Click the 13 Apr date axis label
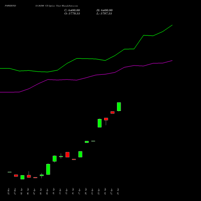201x201 pixels. pyautogui.click(x=60, y=191)
